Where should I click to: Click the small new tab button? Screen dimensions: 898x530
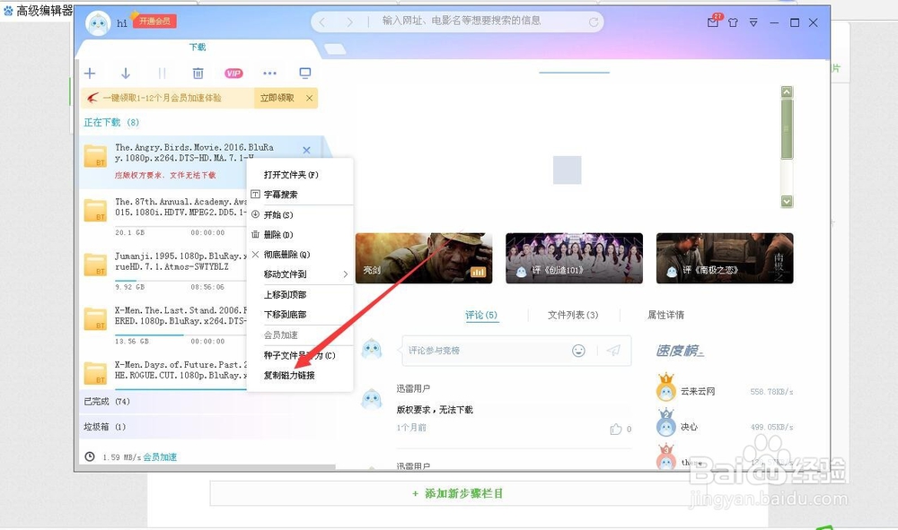tap(335, 49)
